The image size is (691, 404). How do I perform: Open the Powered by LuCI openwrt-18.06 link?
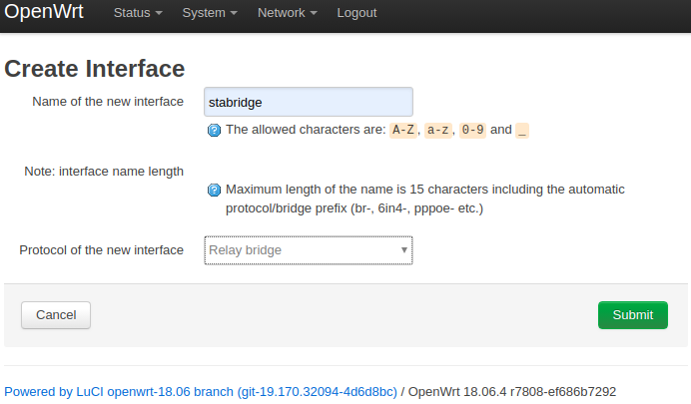tap(201, 392)
